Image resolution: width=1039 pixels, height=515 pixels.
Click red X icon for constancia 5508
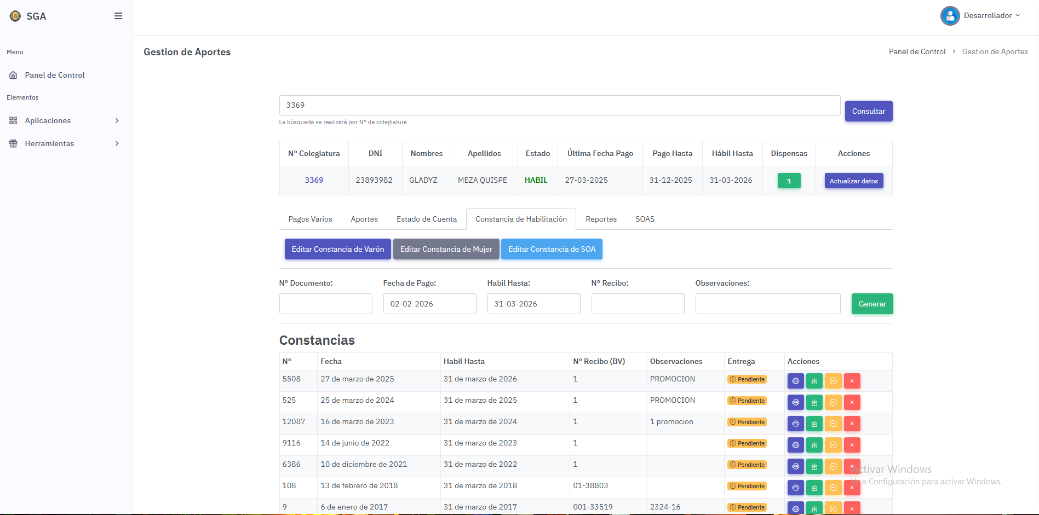click(x=852, y=381)
